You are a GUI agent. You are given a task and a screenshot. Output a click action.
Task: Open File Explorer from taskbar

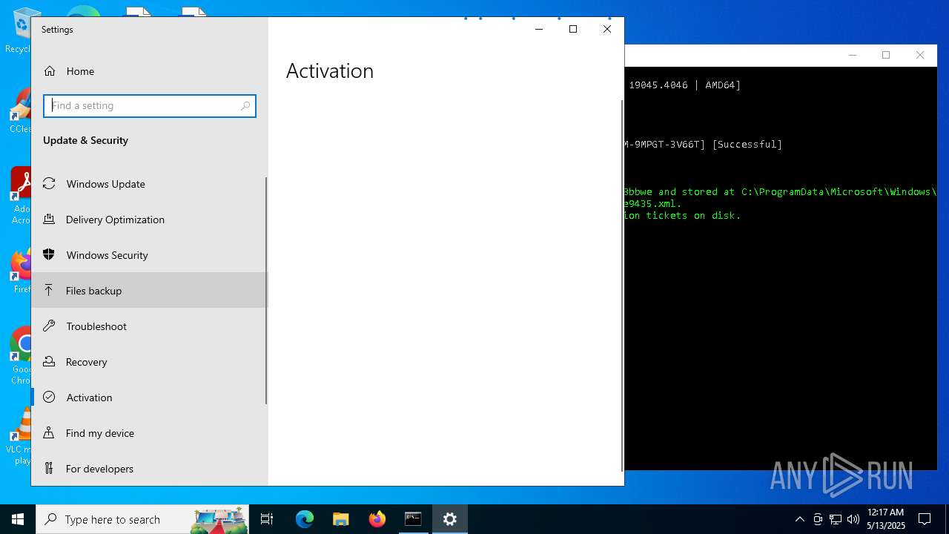[341, 519]
